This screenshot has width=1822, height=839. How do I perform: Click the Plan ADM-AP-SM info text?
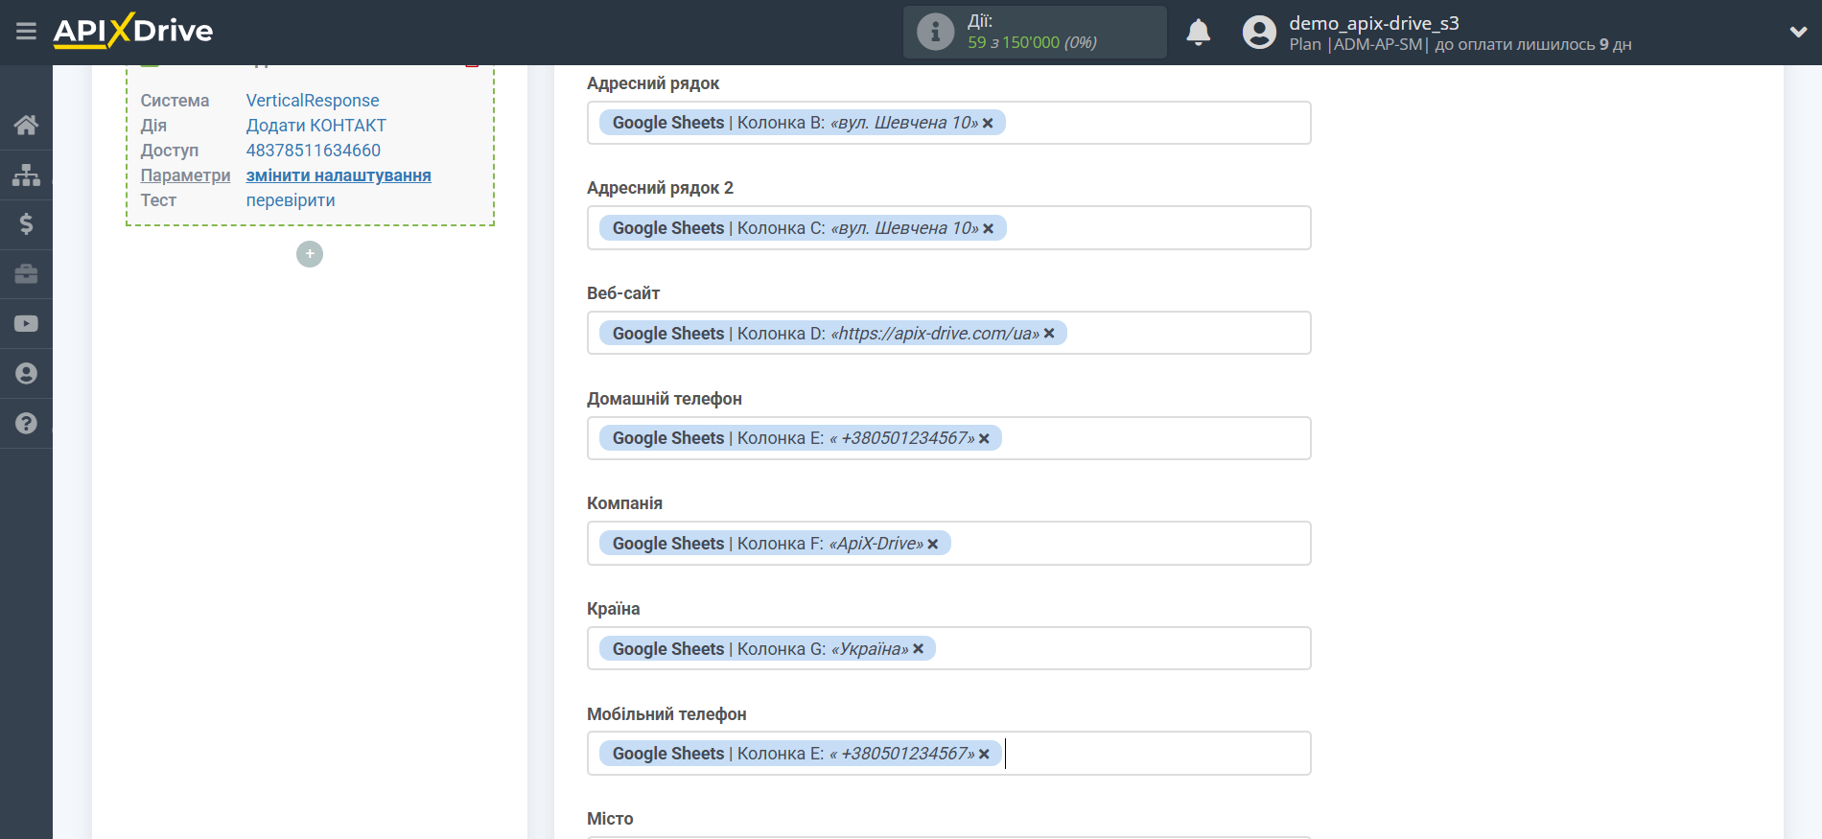pos(1460,45)
